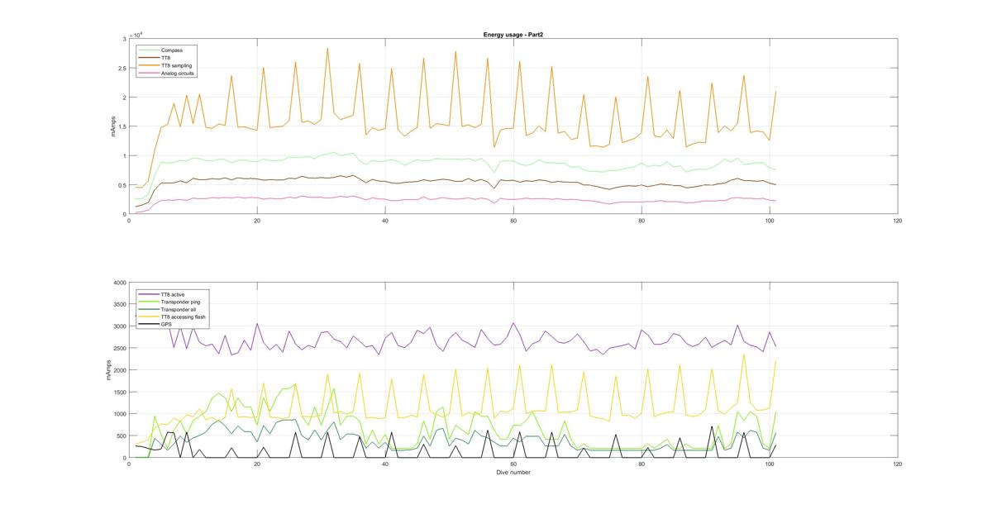Image resolution: width=992 pixels, height=514 pixels.
Task: Click the 1000 y-axis tick label
Action: 120,414
